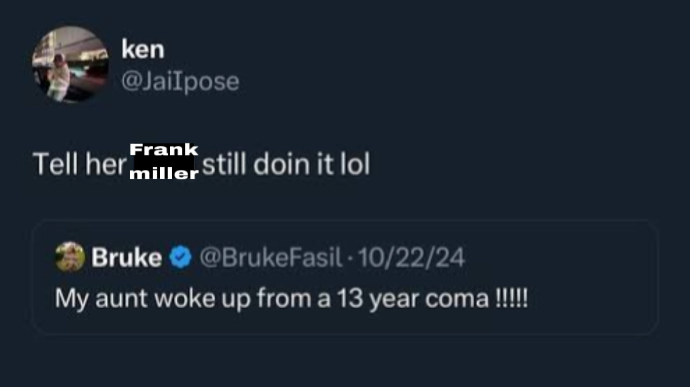Open the @BrukeFasil handle
The height and width of the screenshot is (387, 690).
point(269,258)
